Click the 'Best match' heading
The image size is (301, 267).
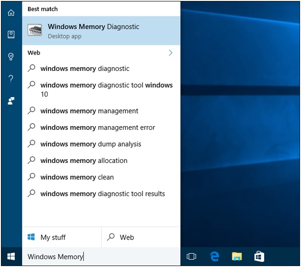click(43, 9)
